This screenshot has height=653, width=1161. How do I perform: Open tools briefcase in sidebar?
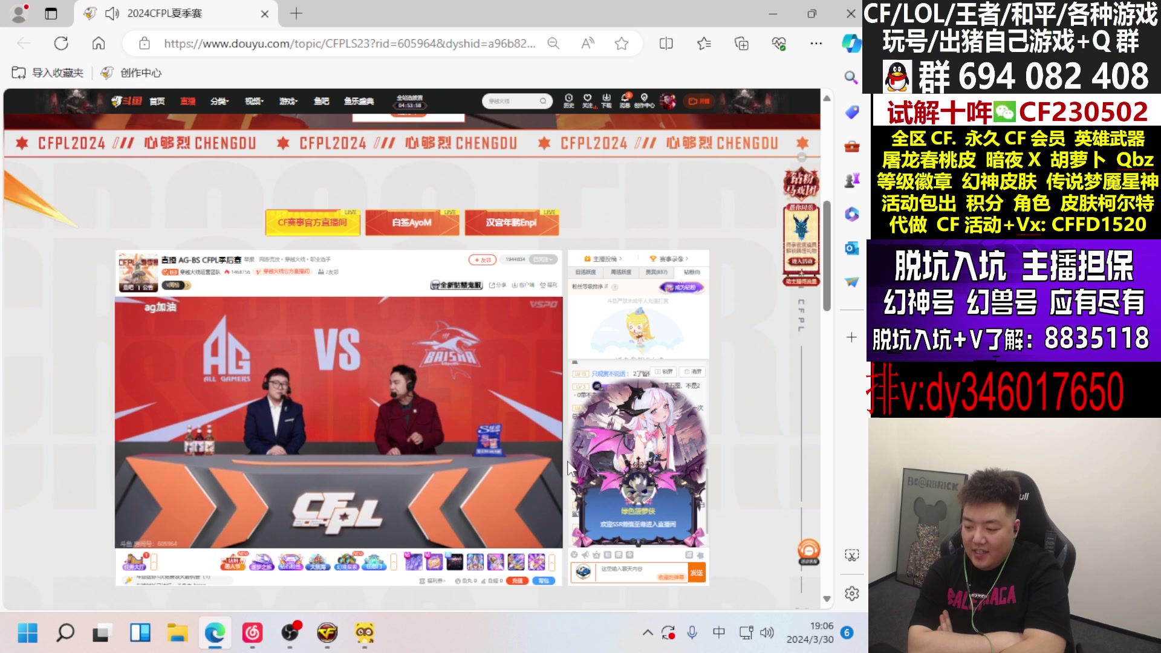pyautogui.click(x=852, y=146)
